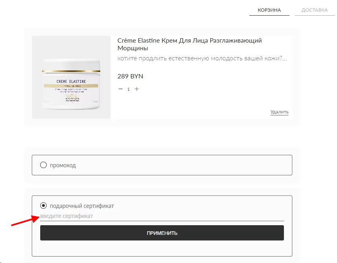Click the CREME ELASTINE text on the jar
The image size is (337, 263).
pyautogui.click(x=71, y=82)
